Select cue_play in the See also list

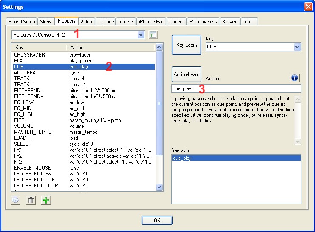pos(236,158)
